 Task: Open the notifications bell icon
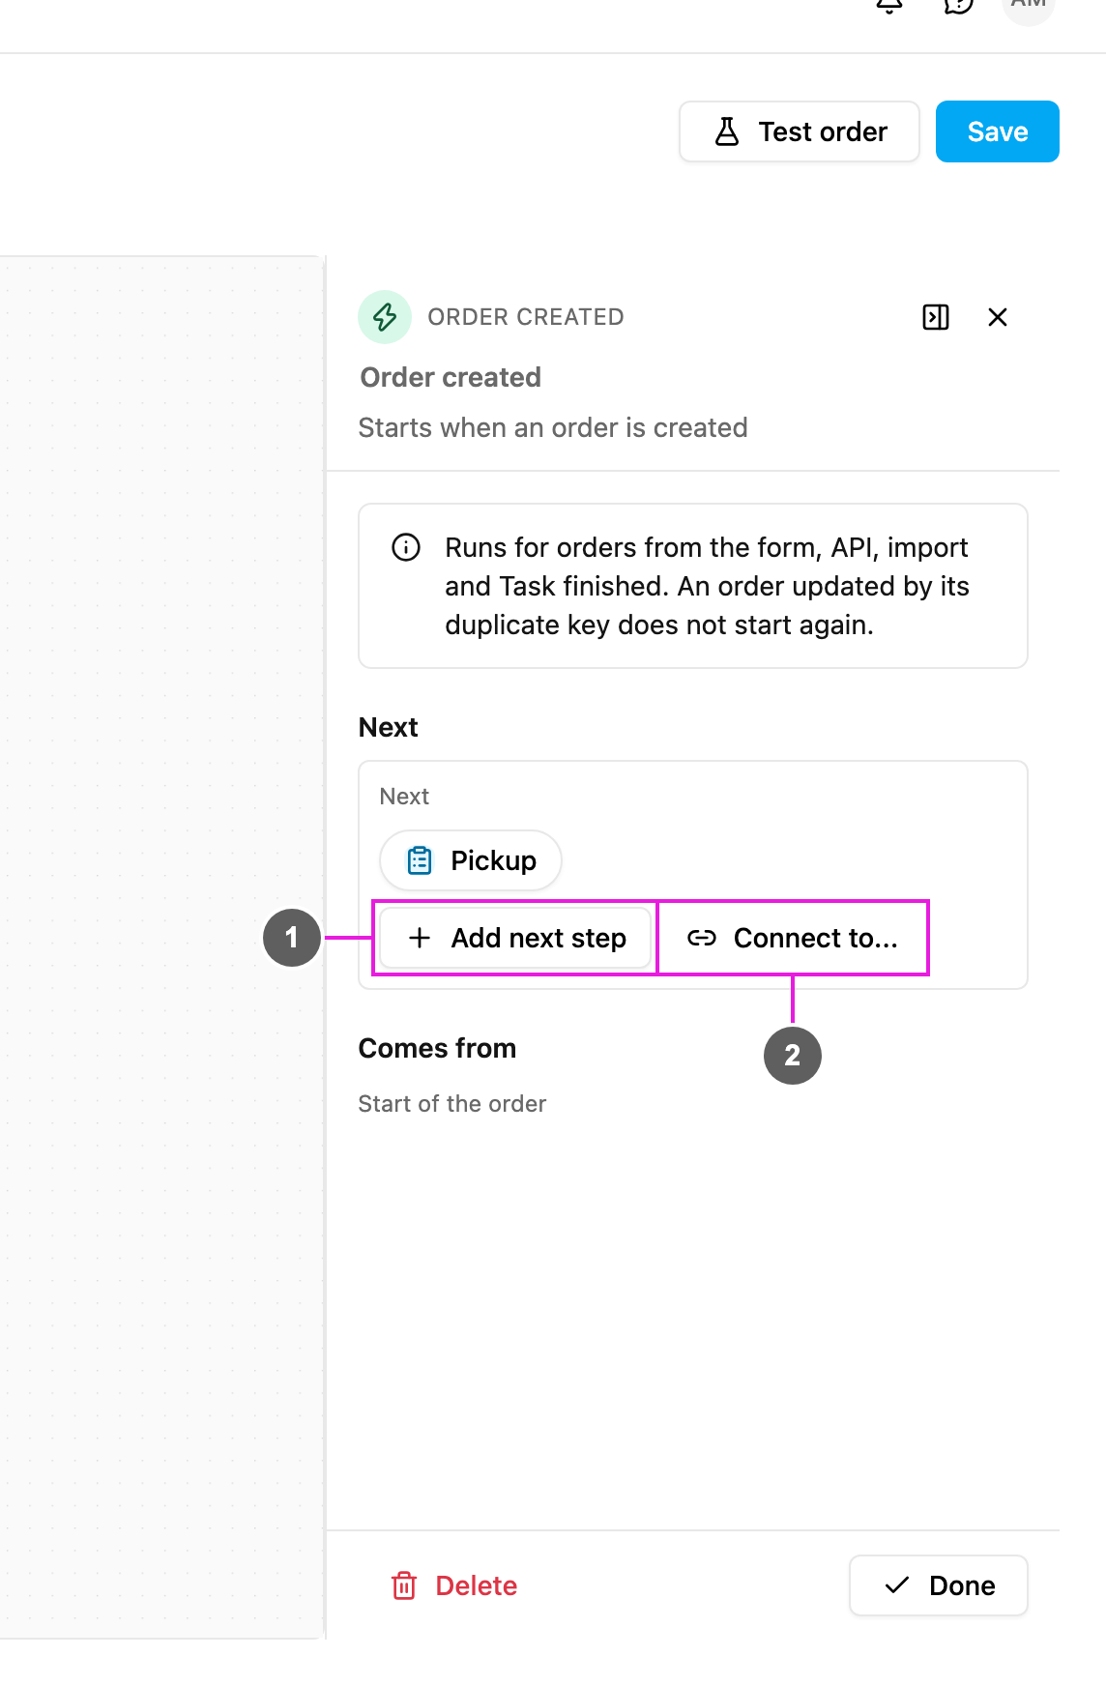click(x=889, y=5)
